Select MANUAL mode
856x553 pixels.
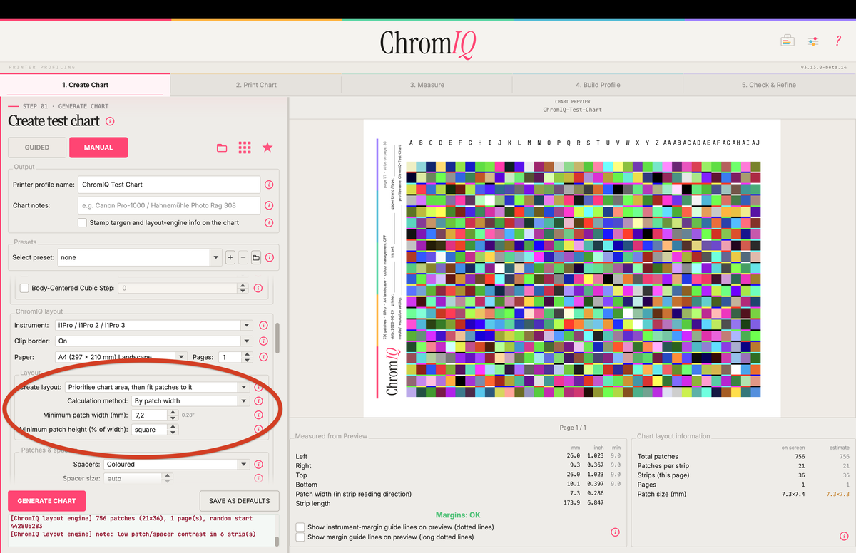click(x=98, y=148)
